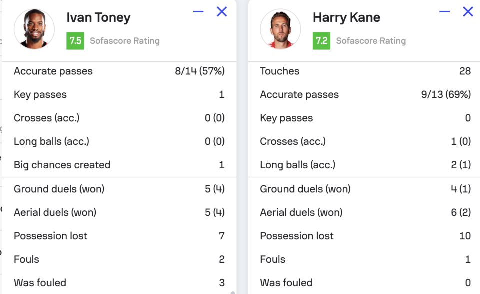Click Toney's Aerial duels (won) row
Viewport: 480px width, 294px height.
[119, 212]
